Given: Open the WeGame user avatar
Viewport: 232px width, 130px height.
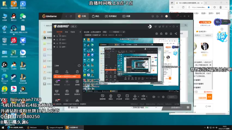Looking at the screenshot, I should pos(166,16).
